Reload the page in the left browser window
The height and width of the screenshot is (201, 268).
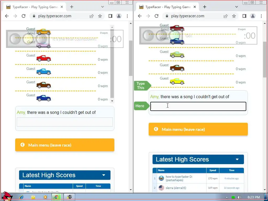pos(24,16)
